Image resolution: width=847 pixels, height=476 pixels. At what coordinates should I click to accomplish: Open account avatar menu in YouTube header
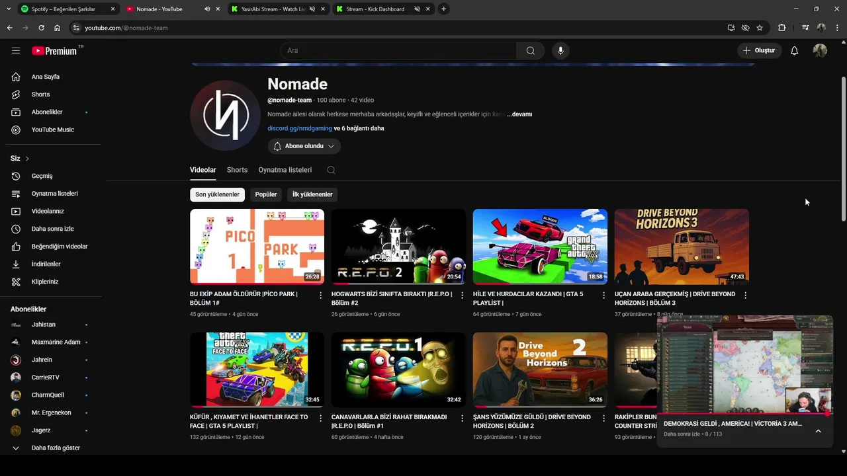(x=820, y=51)
